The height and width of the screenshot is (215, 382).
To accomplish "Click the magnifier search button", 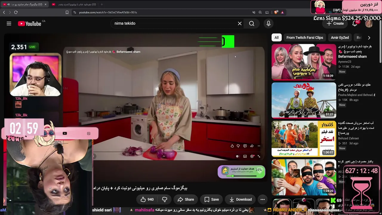I will (x=252, y=24).
